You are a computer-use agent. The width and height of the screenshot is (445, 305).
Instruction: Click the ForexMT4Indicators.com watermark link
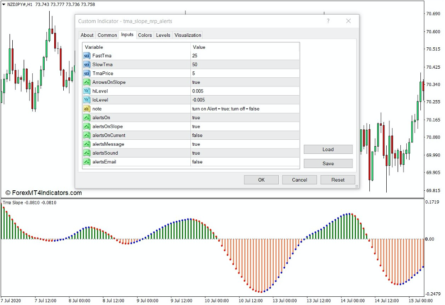click(43, 193)
